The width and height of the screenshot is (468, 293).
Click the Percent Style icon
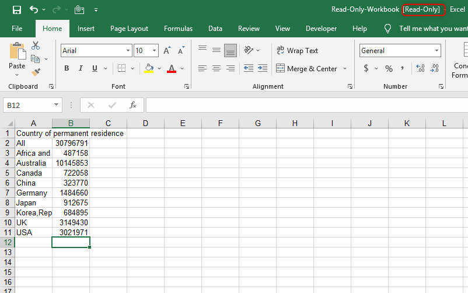[x=389, y=68]
